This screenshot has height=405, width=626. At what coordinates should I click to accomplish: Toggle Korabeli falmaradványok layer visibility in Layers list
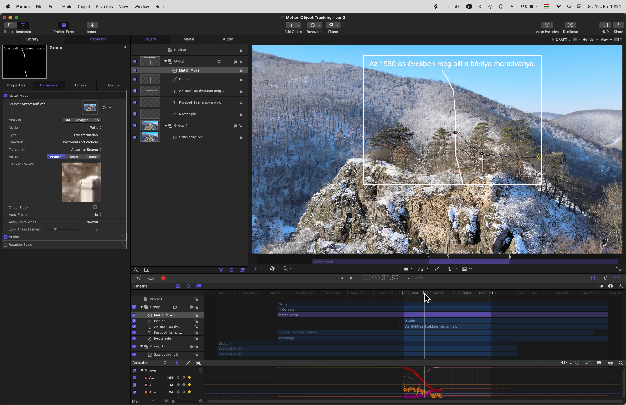tap(135, 103)
